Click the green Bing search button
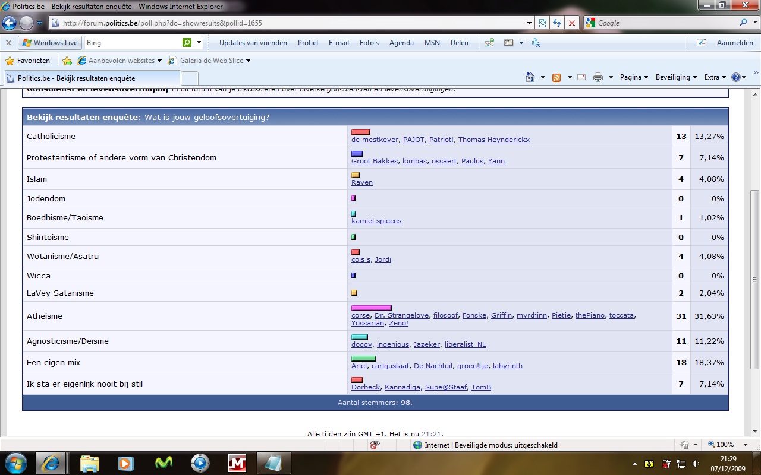The width and height of the screenshot is (761, 475). click(x=187, y=43)
